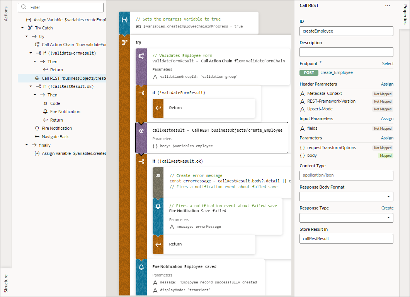Click Not Mapped badge for Upsert-Mode

tap(383, 109)
